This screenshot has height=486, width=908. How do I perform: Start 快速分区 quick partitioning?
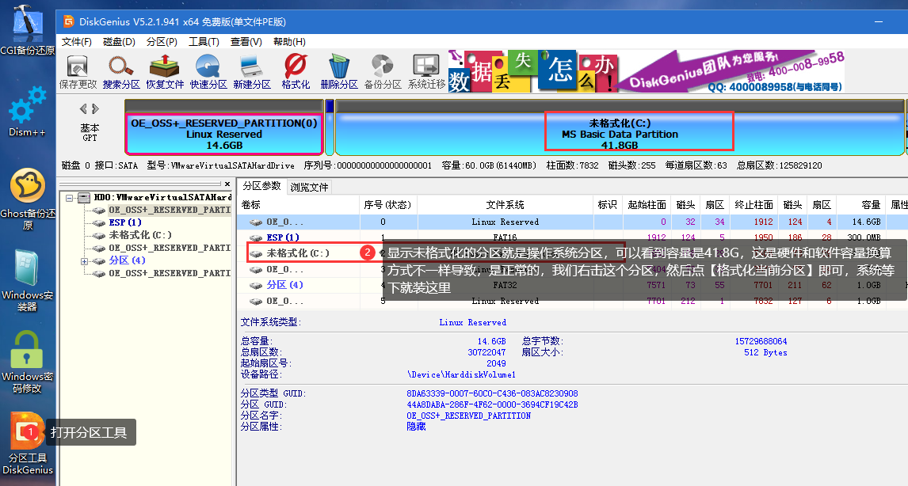tap(208, 71)
